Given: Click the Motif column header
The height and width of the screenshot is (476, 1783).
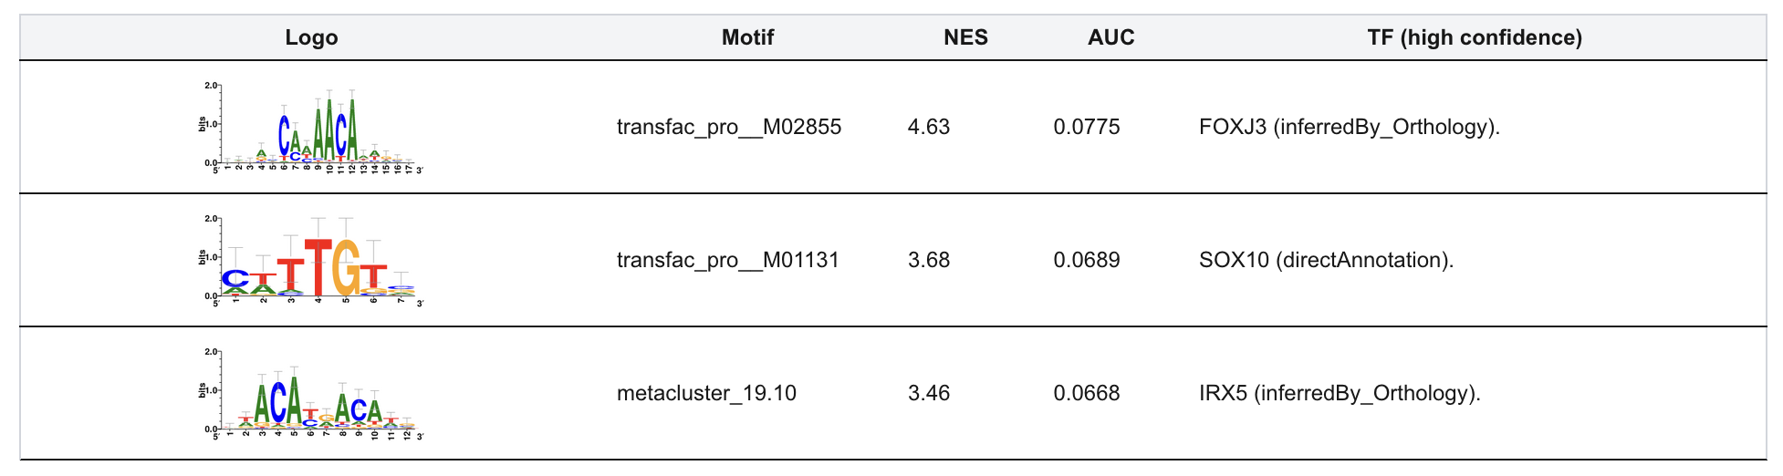Looking at the screenshot, I should 747,37.
